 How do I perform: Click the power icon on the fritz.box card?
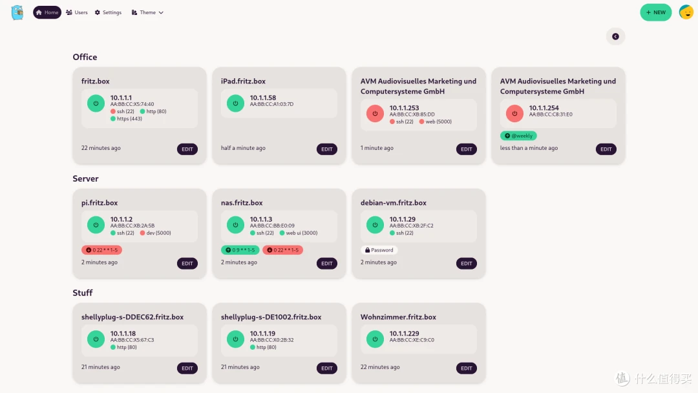[95, 102]
